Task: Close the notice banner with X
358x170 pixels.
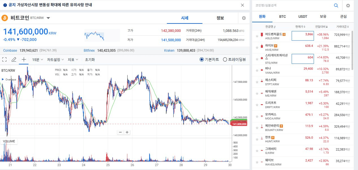Action: tap(243, 5)
